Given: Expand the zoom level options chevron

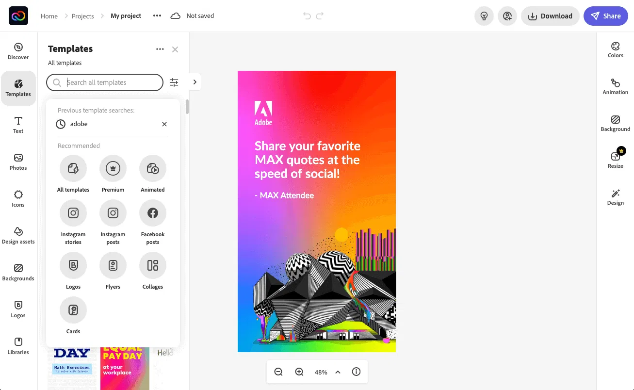Looking at the screenshot, I should point(338,372).
